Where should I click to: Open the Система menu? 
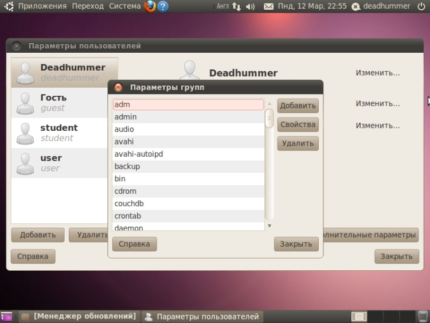tap(124, 6)
